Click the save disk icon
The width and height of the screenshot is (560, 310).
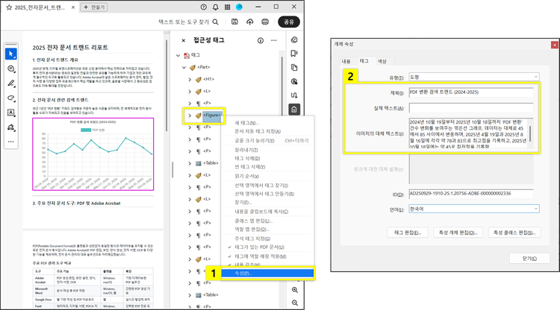(234, 22)
